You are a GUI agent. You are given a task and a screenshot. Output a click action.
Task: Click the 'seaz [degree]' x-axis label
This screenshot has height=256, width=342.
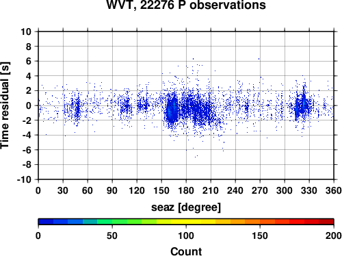click(x=186, y=207)
